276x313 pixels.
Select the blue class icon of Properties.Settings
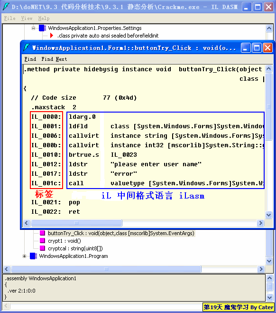pos(42,28)
